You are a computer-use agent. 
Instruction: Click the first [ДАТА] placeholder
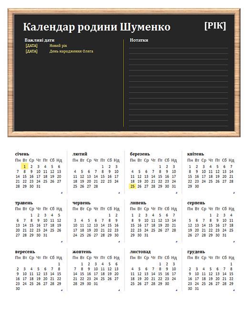[x=31, y=46]
